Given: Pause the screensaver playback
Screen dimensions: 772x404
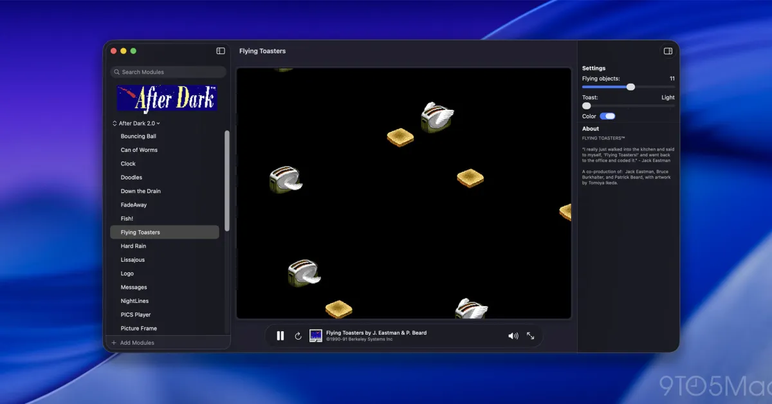Looking at the screenshot, I should click(x=280, y=336).
